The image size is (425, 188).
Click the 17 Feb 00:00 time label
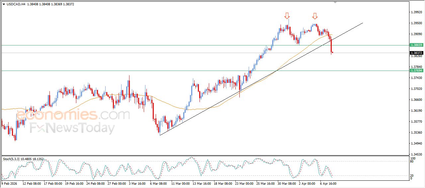pos(53,183)
